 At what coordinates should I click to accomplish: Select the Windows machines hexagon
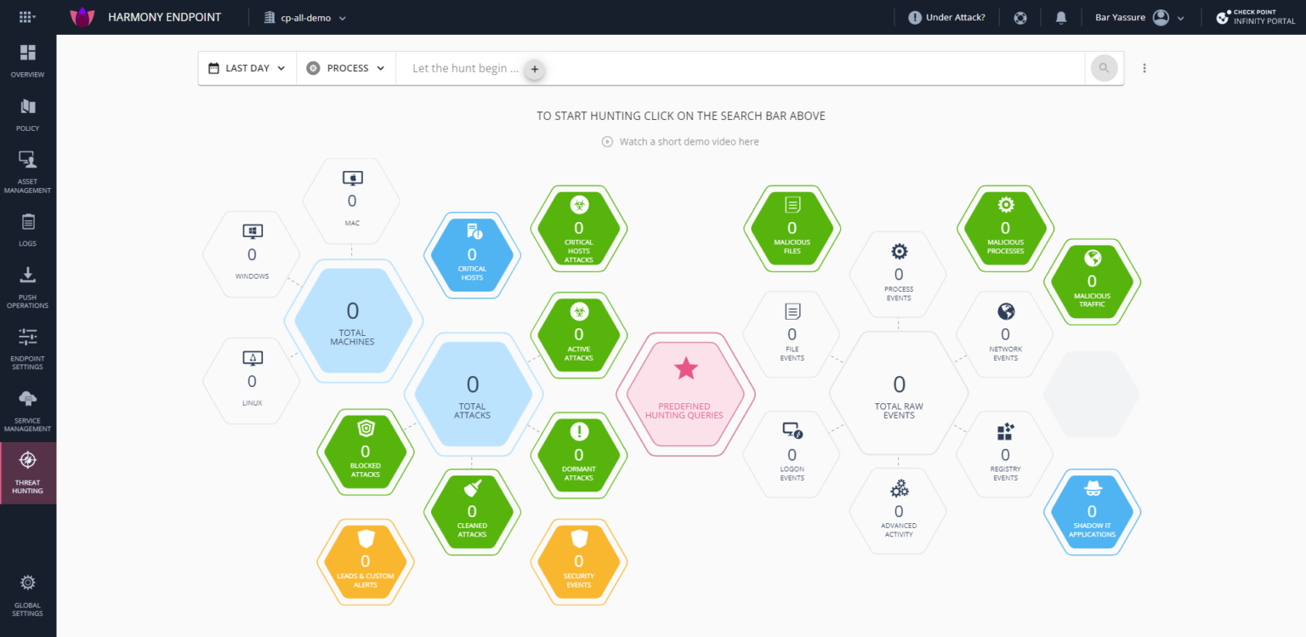(x=252, y=254)
